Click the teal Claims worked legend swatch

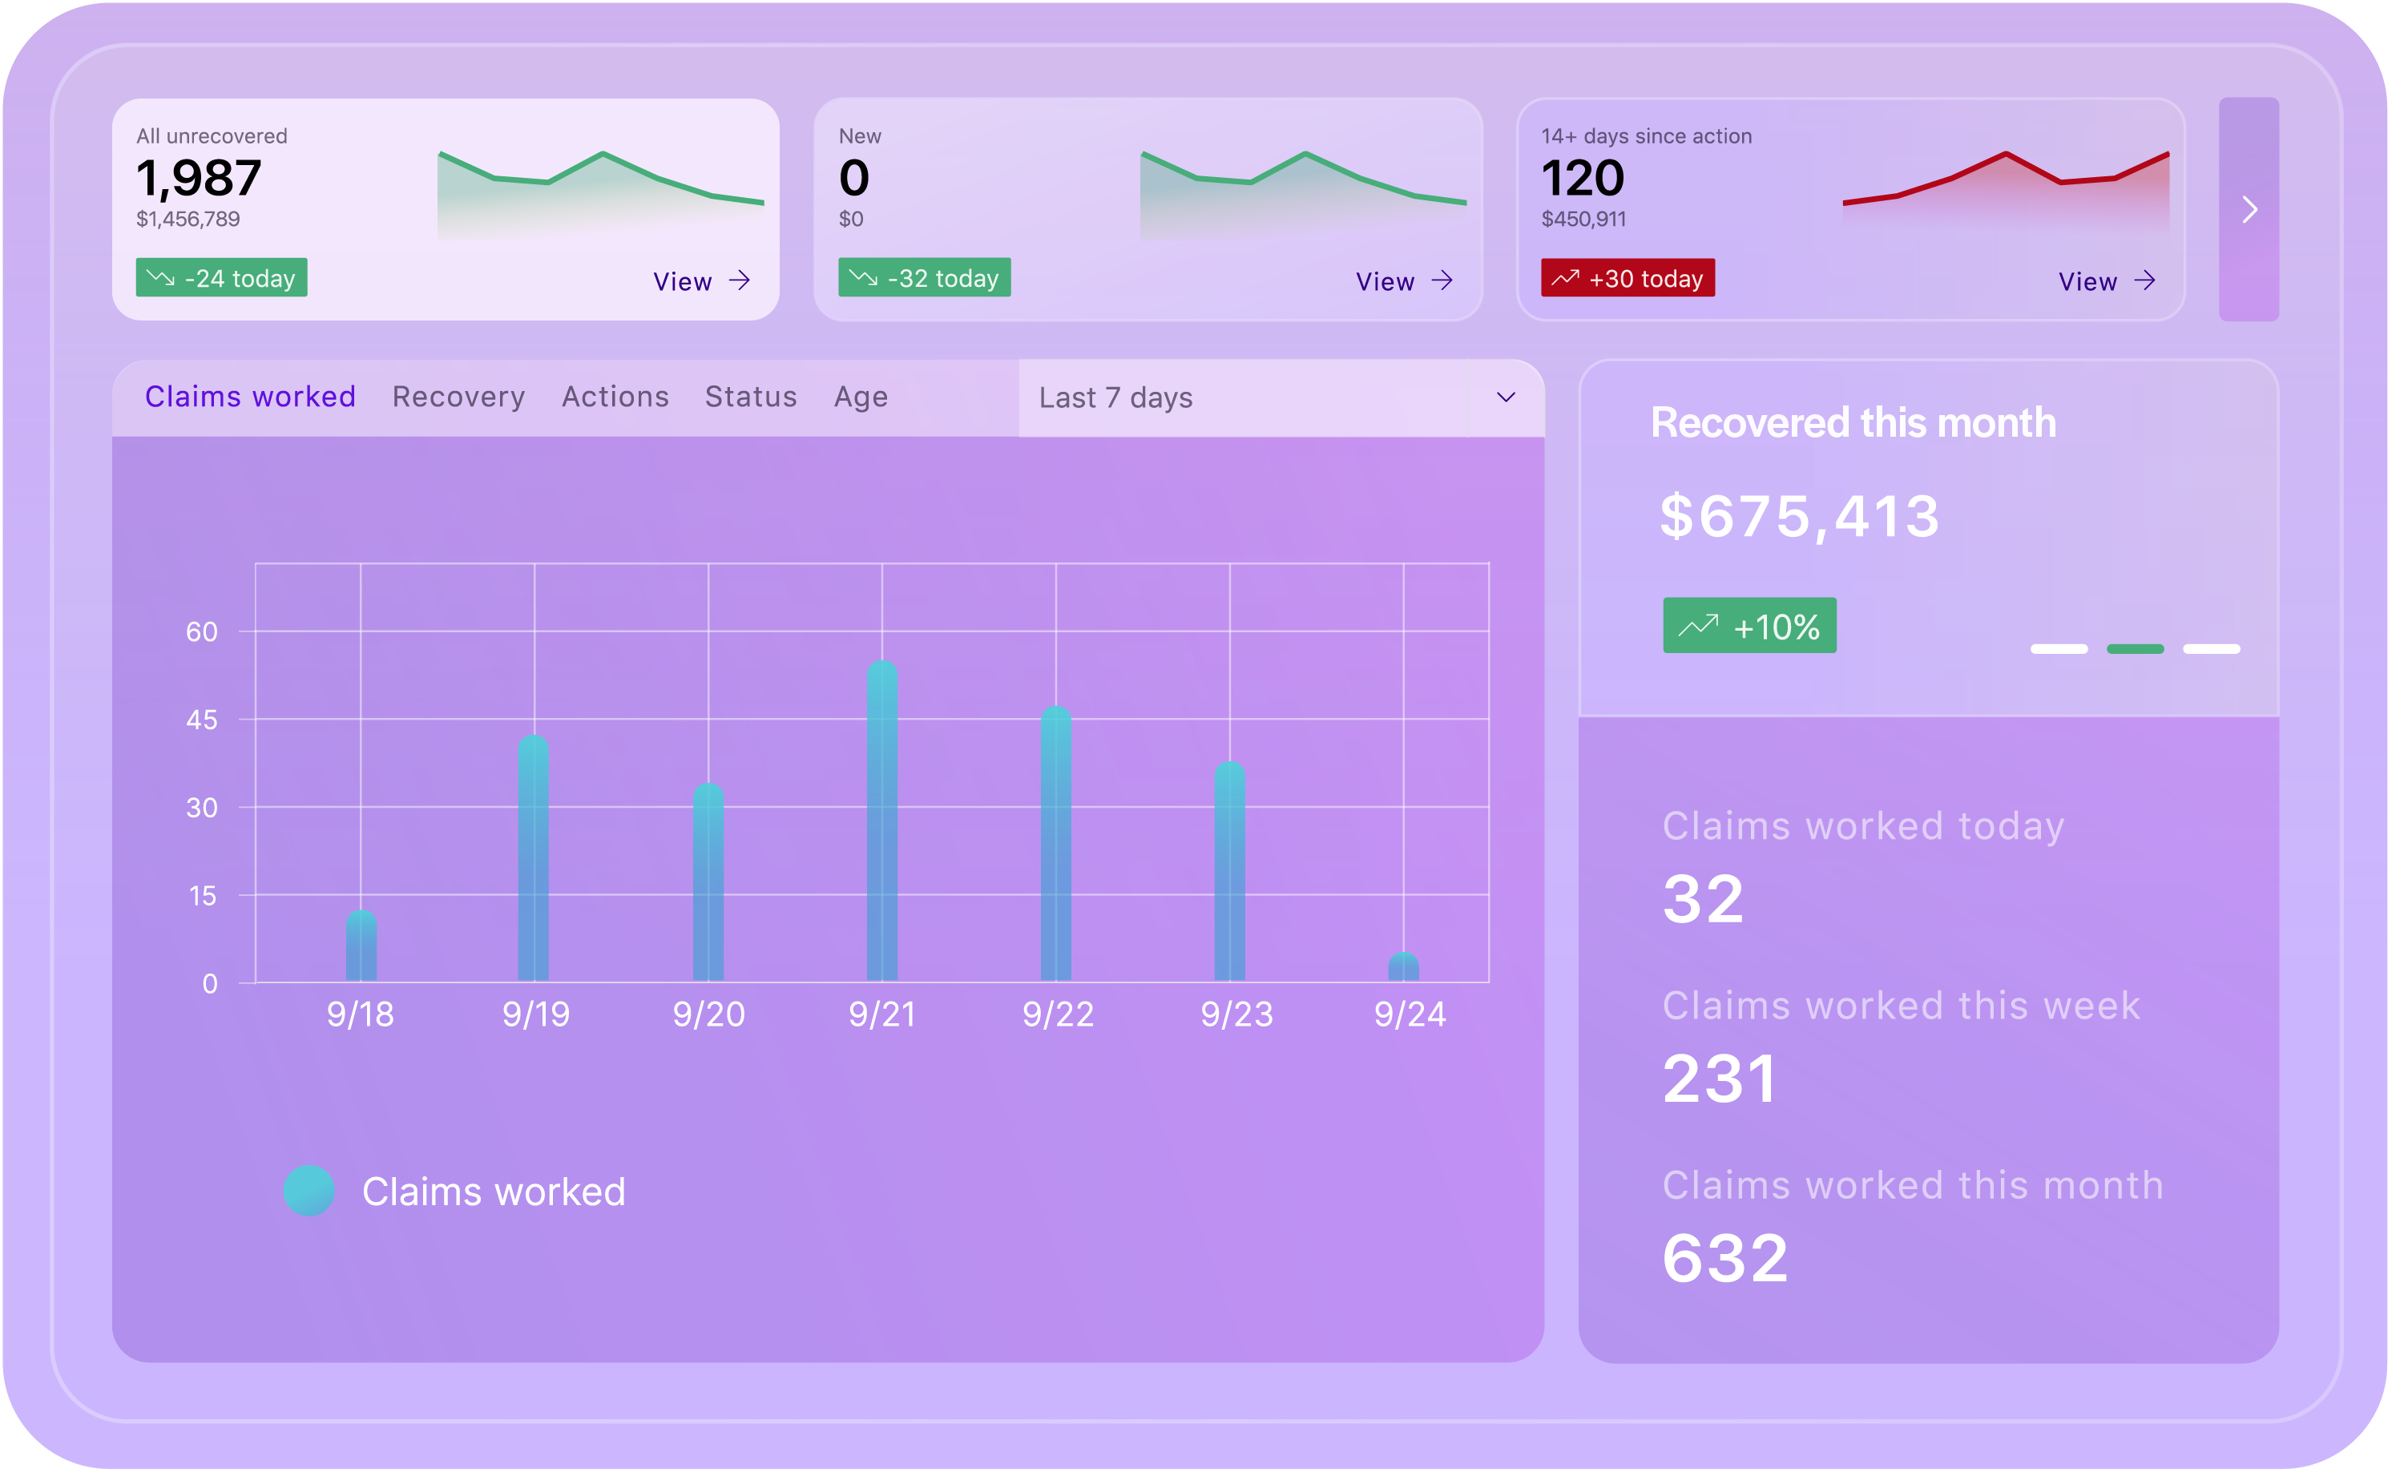(x=310, y=1190)
